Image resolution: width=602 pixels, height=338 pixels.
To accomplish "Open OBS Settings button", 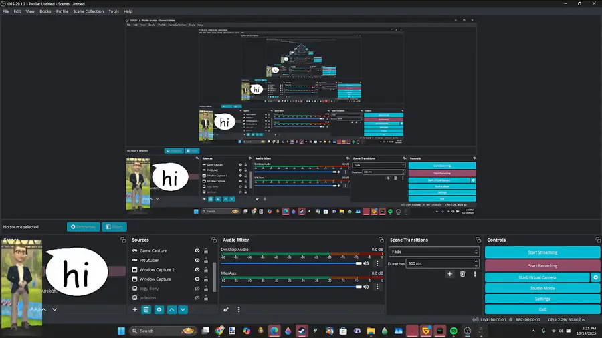I will [x=542, y=299].
